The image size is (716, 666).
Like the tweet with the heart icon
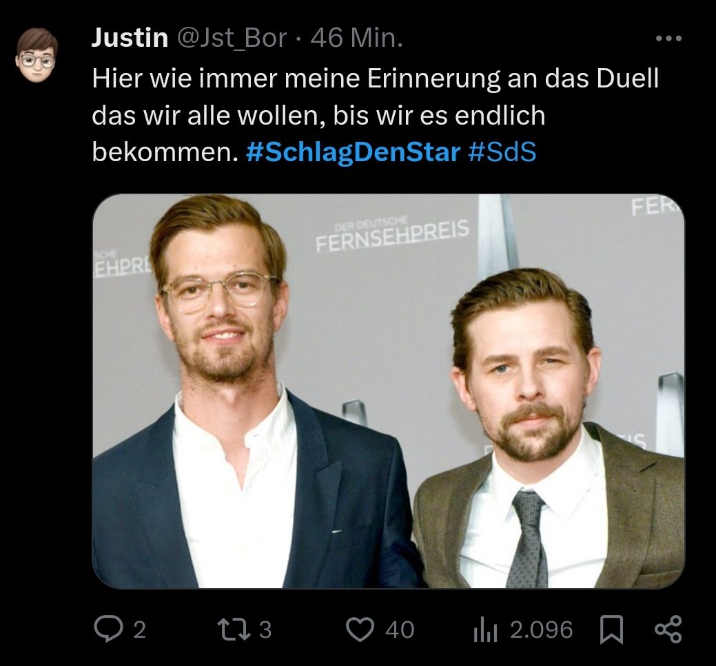(x=360, y=629)
